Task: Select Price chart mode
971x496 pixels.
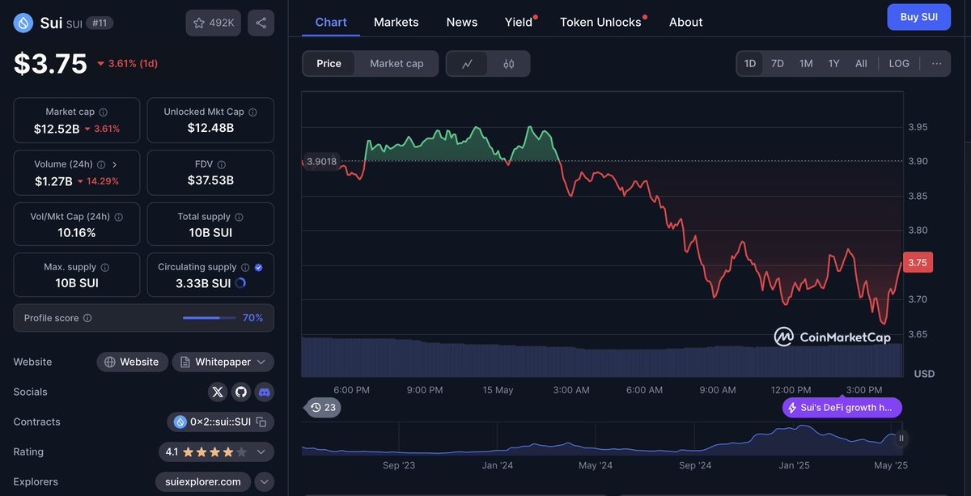Action: pyautogui.click(x=329, y=64)
